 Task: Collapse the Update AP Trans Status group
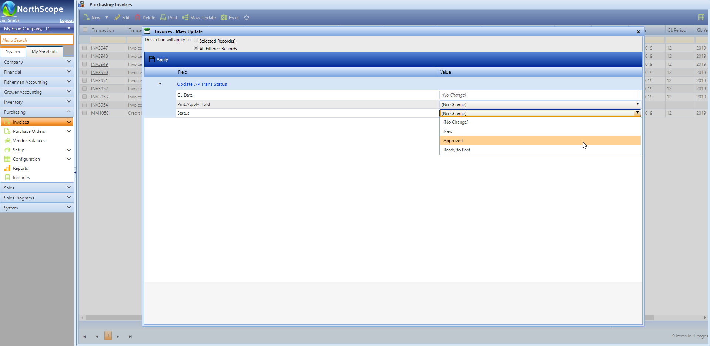point(160,84)
